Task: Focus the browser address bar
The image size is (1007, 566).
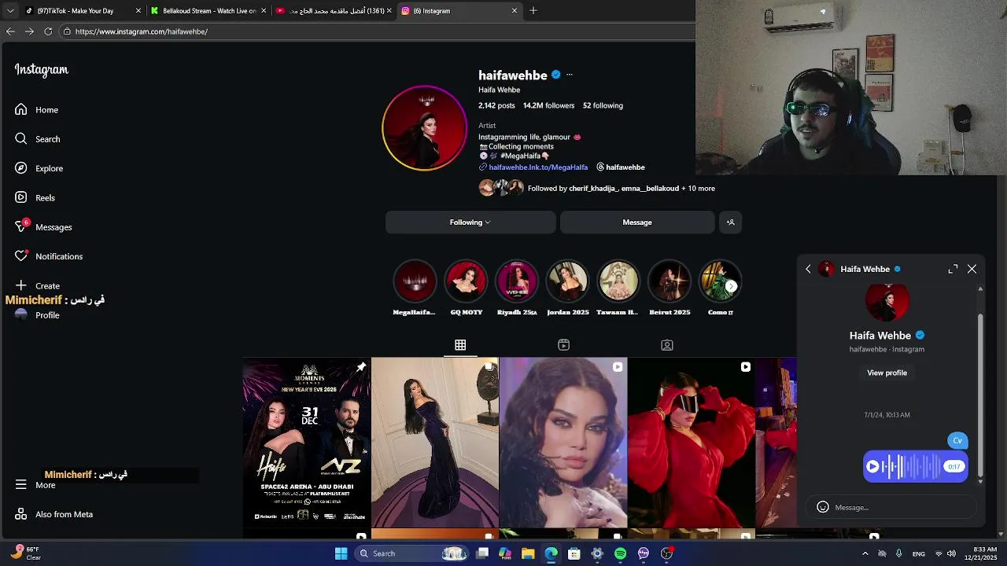Action: pos(378,31)
